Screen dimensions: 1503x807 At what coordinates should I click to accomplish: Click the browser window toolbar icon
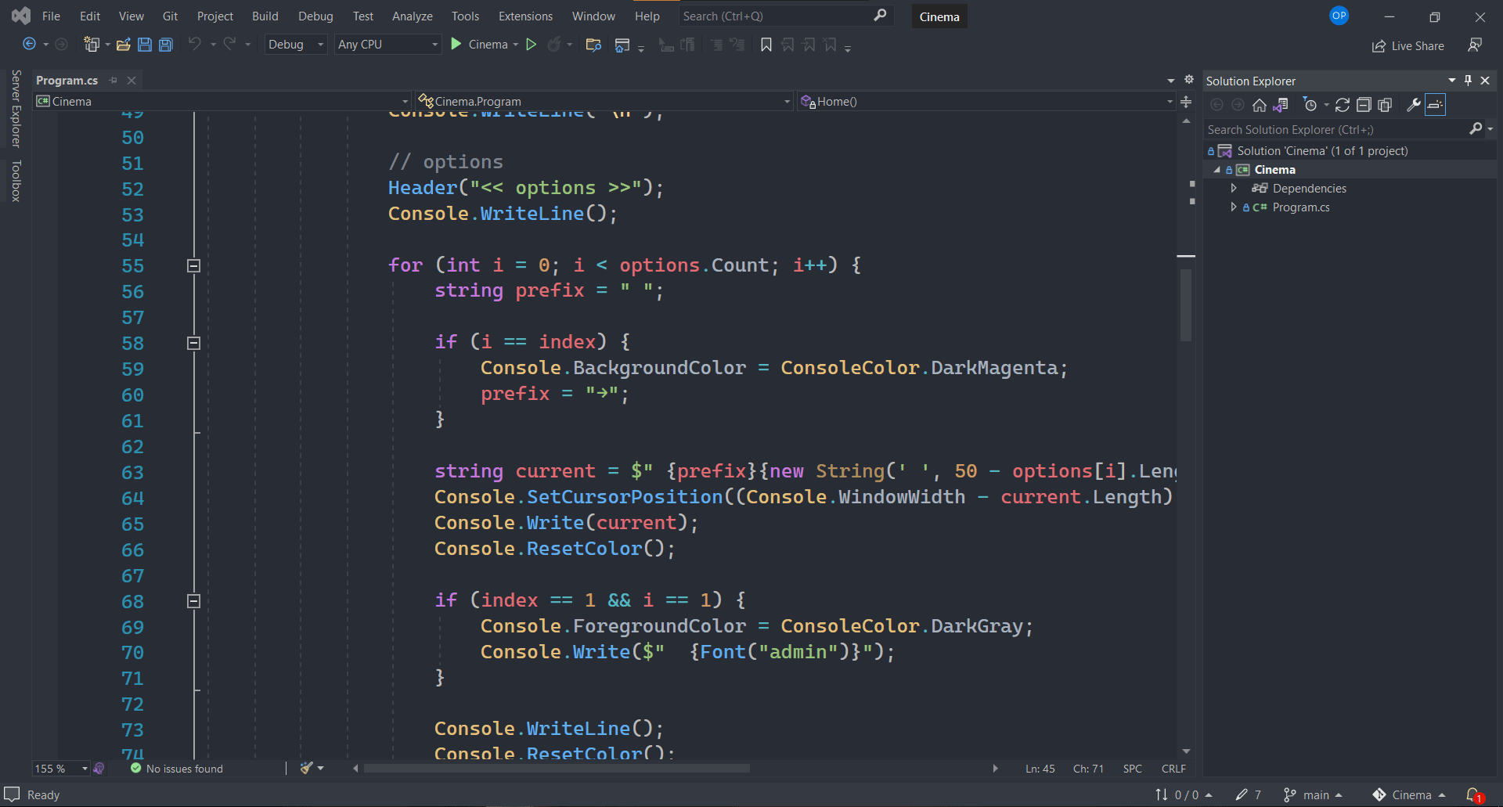click(622, 45)
